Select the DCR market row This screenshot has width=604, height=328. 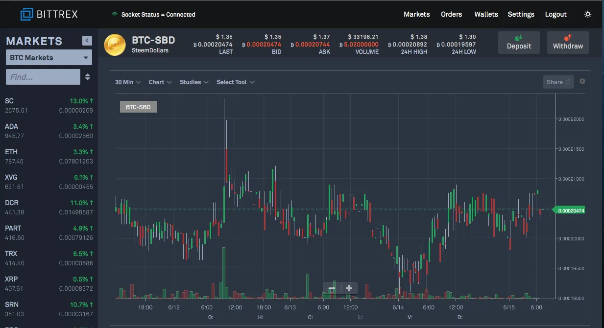click(x=49, y=207)
